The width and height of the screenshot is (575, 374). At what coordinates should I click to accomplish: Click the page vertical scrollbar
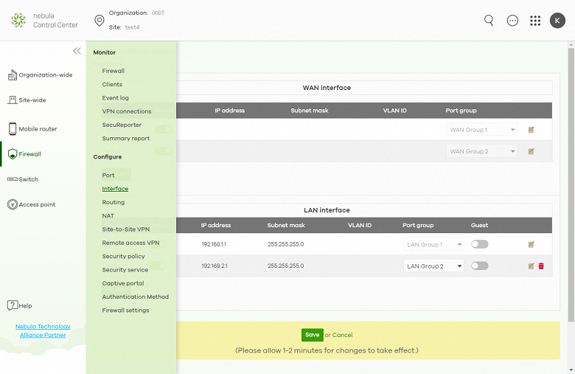571,184
